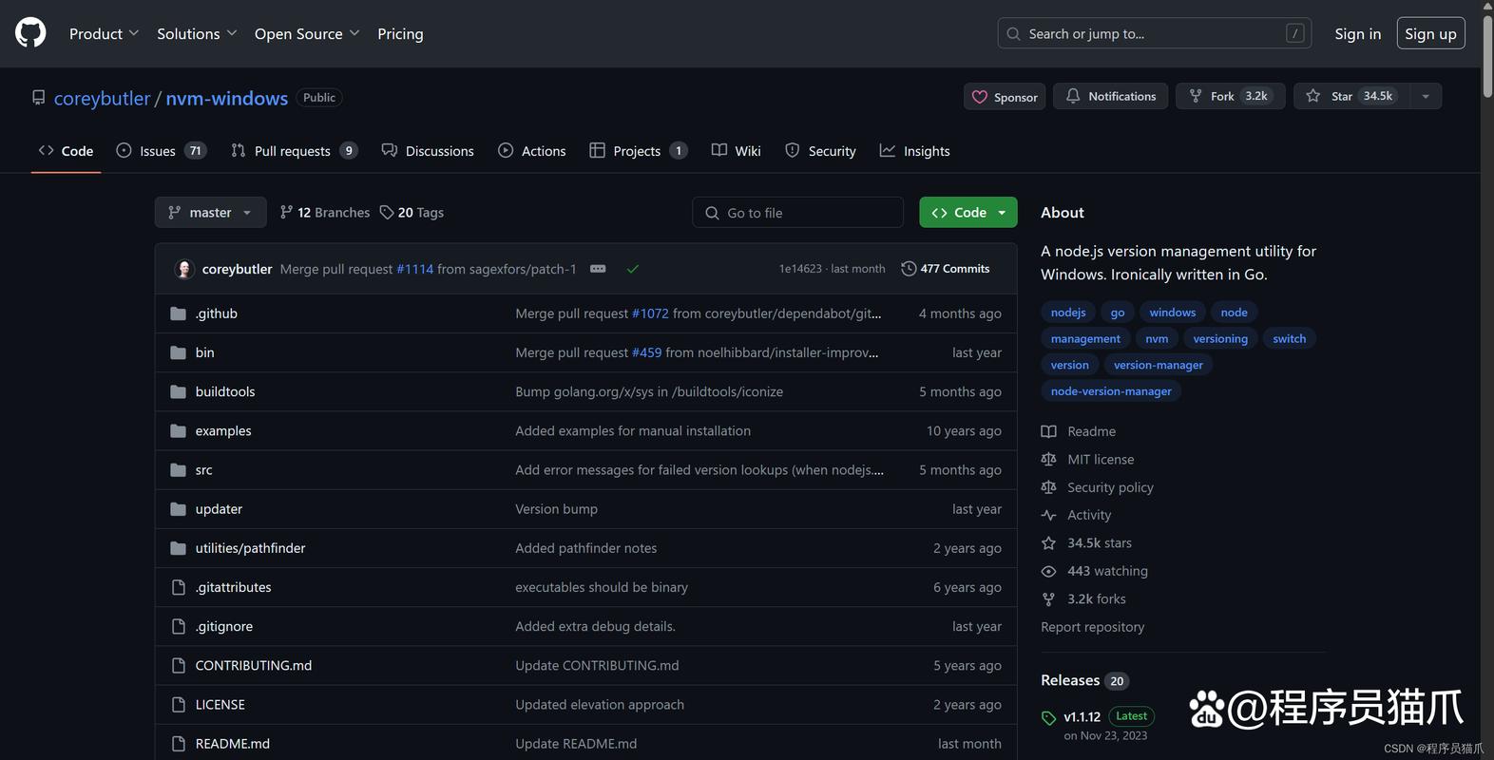
Task: Open the .github folder icon
Action: coord(178,313)
